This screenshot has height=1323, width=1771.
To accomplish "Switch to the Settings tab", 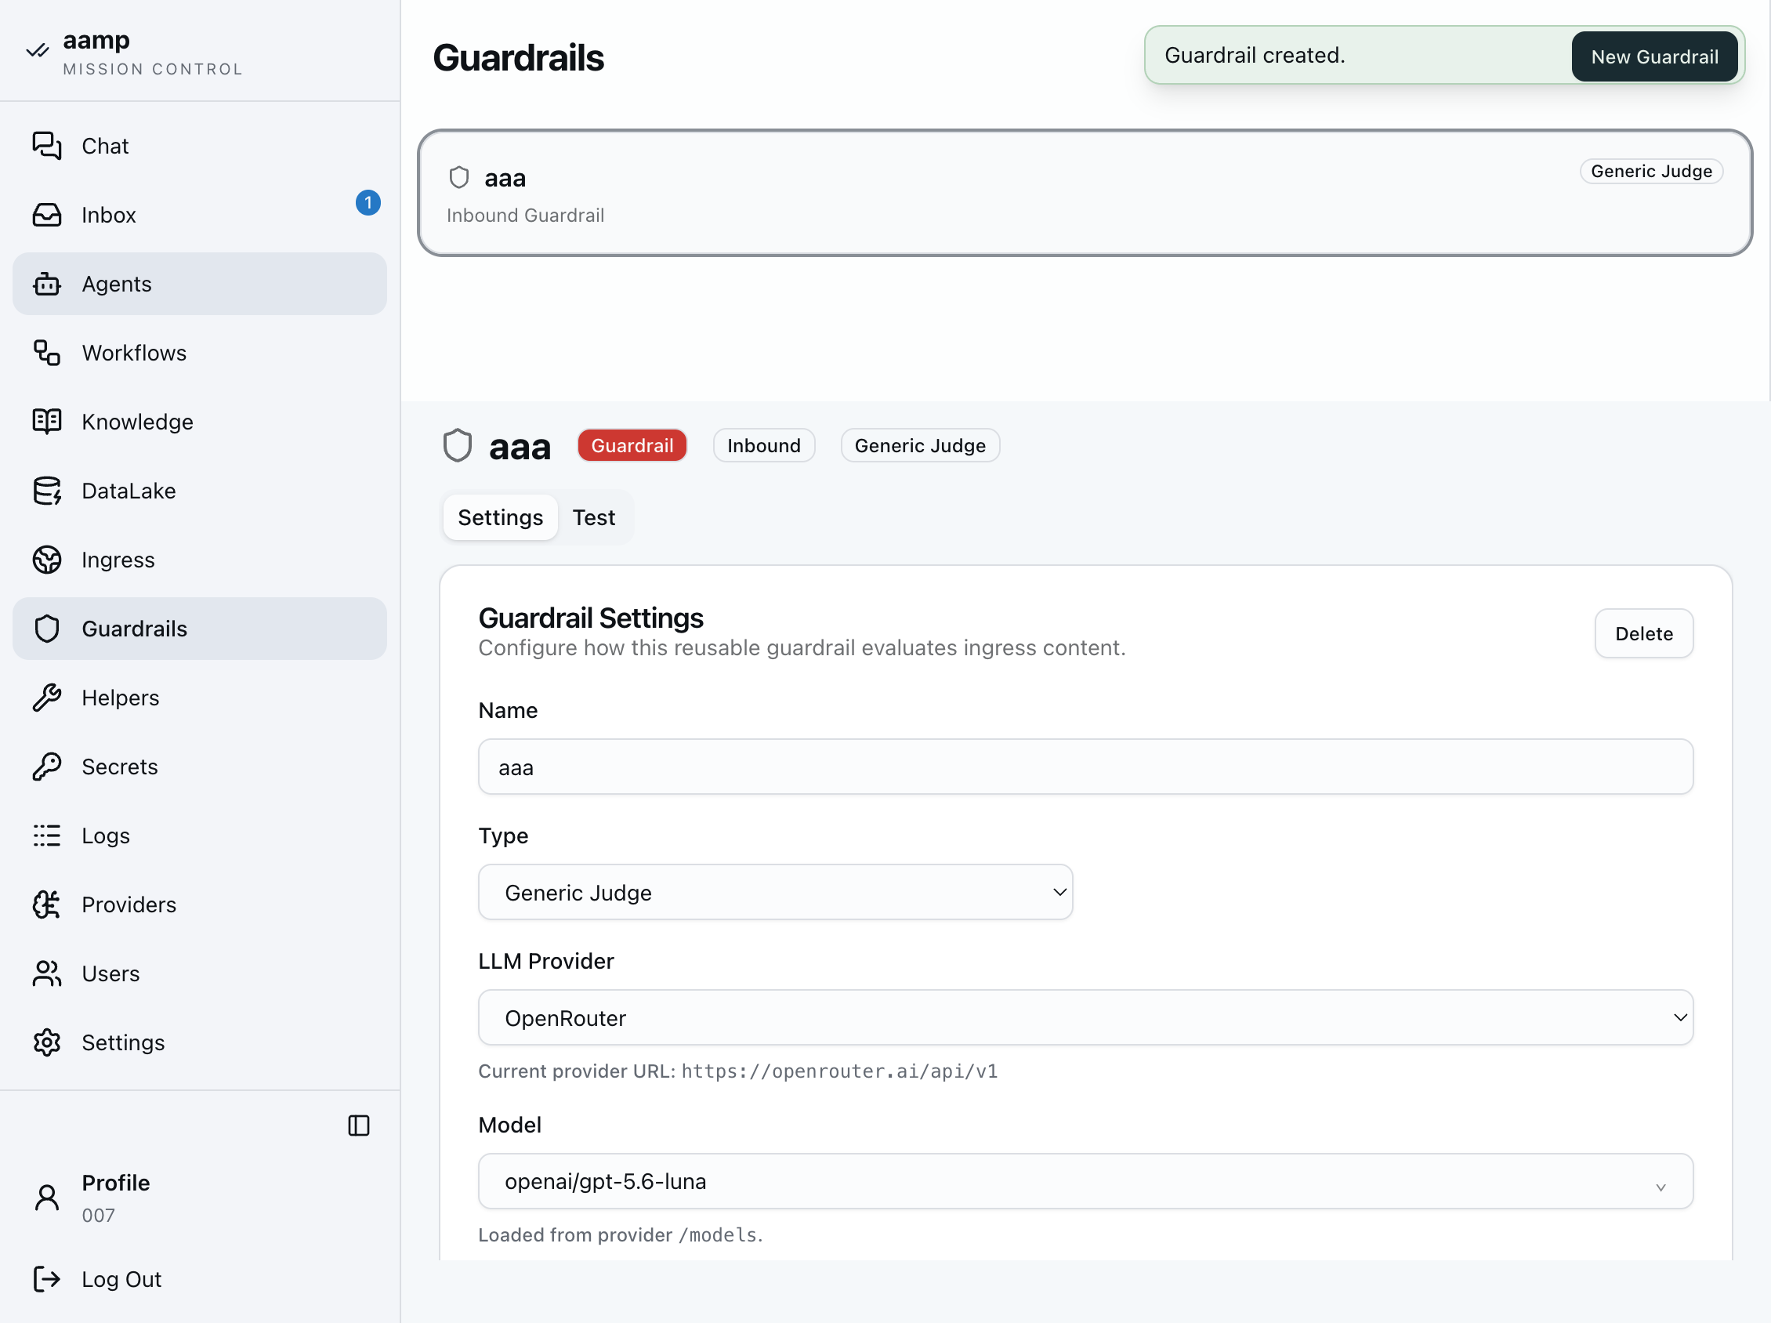I will click(x=500, y=517).
